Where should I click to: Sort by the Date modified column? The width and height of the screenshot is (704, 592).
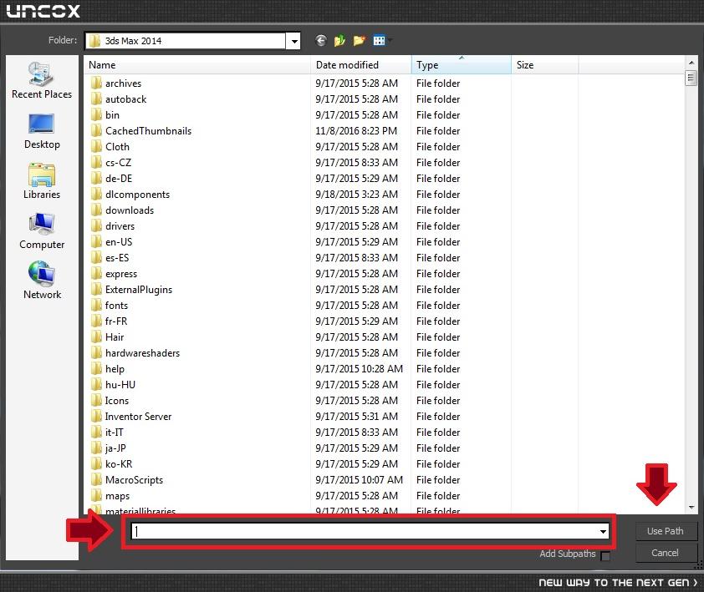[361, 65]
